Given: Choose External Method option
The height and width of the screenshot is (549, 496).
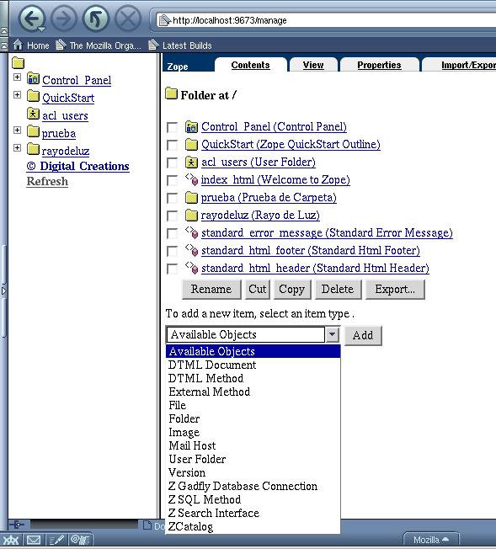Looking at the screenshot, I should pyautogui.click(x=253, y=392).
